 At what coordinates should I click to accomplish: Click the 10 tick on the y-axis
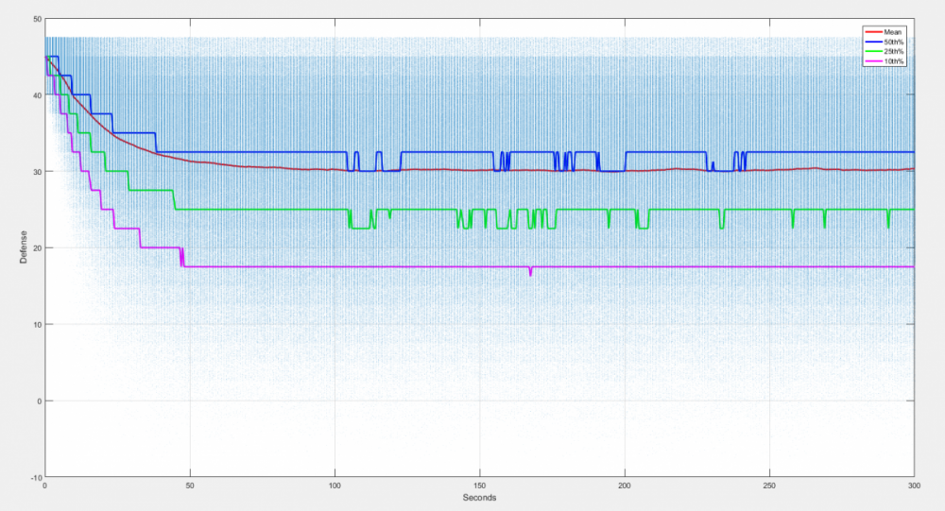[x=36, y=324]
